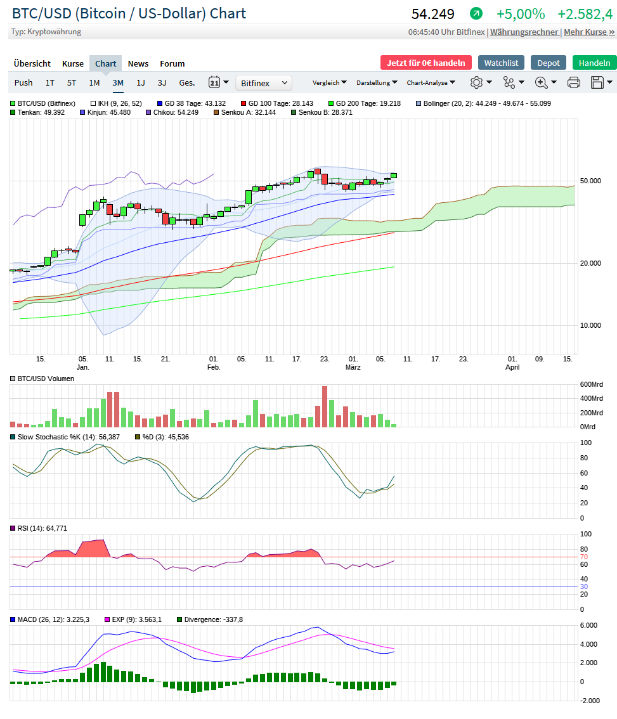
Task: Open the calendar date range icon
Action: point(214,82)
